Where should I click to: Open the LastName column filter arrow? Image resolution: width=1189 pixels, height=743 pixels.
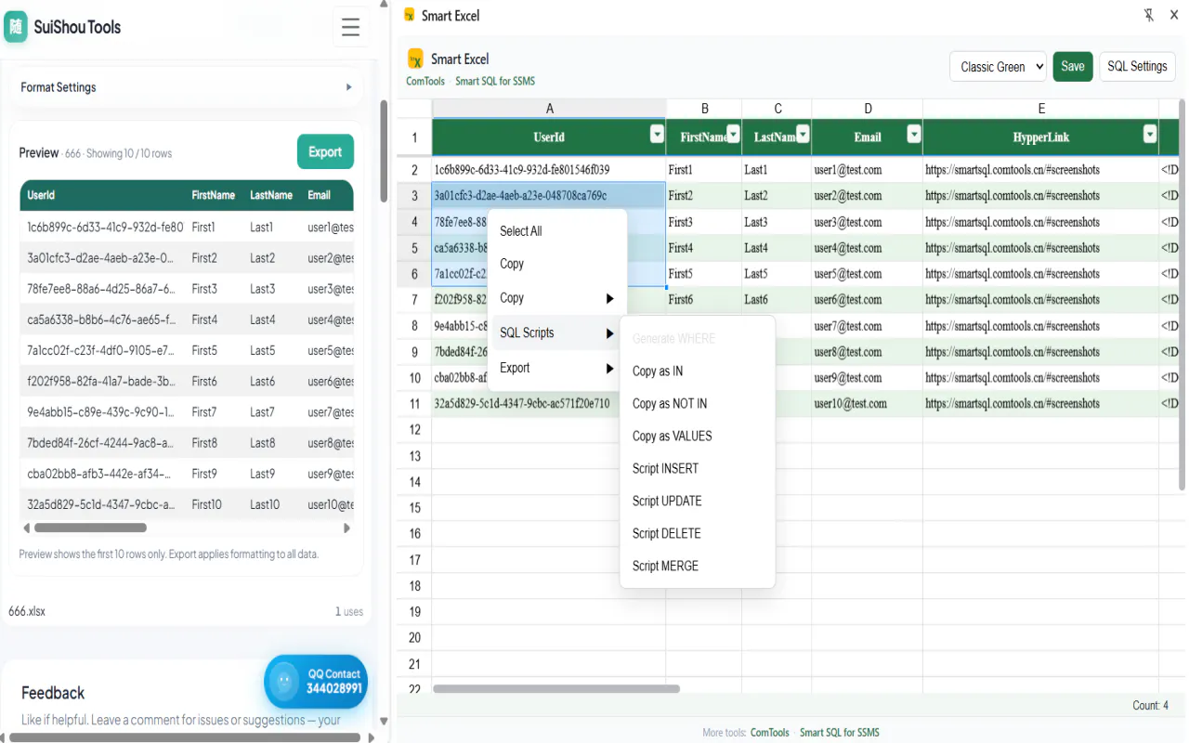(804, 136)
